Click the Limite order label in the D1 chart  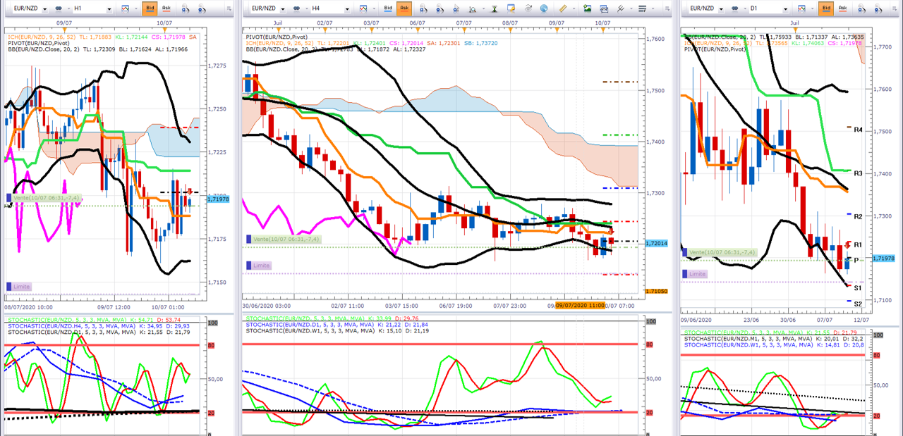pyautogui.click(x=696, y=274)
